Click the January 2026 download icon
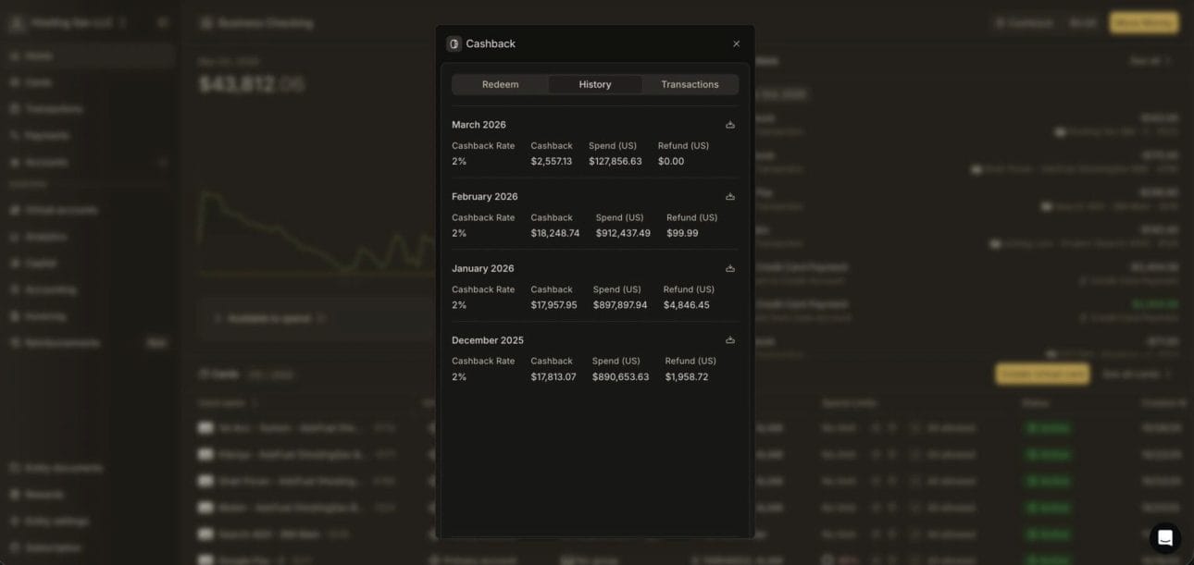The image size is (1194, 565). [x=729, y=269]
